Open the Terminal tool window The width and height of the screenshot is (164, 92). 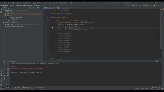[x=27, y=87]
